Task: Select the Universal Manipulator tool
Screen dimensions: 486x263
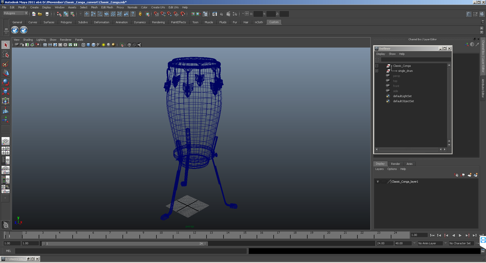Action: [6, 101]
